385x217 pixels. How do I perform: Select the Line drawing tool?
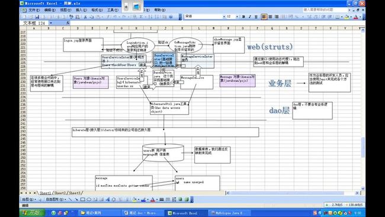[70, 199]
